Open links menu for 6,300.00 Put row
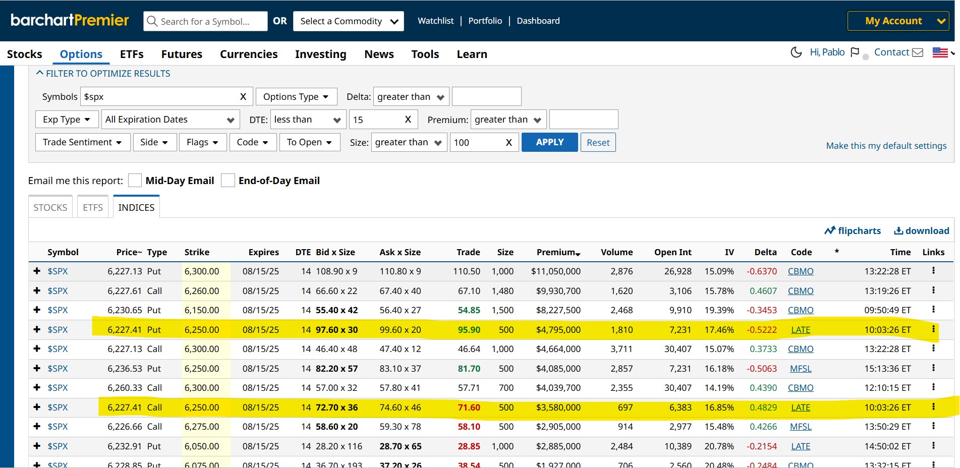The width and height of the screenshot is (960, 468). pyautogui.click(x=933, y=271)
